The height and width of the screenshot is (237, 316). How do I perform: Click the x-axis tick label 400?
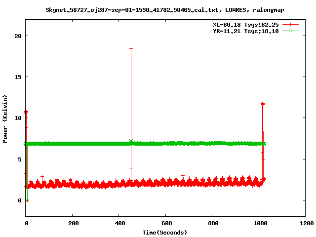[x=120, y=223]
